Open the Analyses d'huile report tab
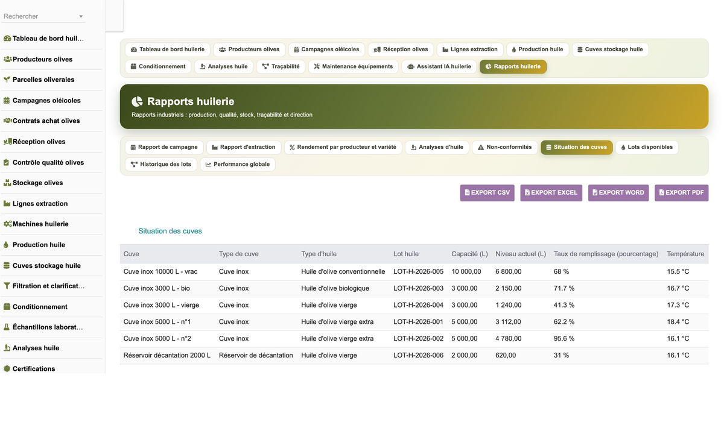This screenshot has width=724, height=448. click(437, 147)
